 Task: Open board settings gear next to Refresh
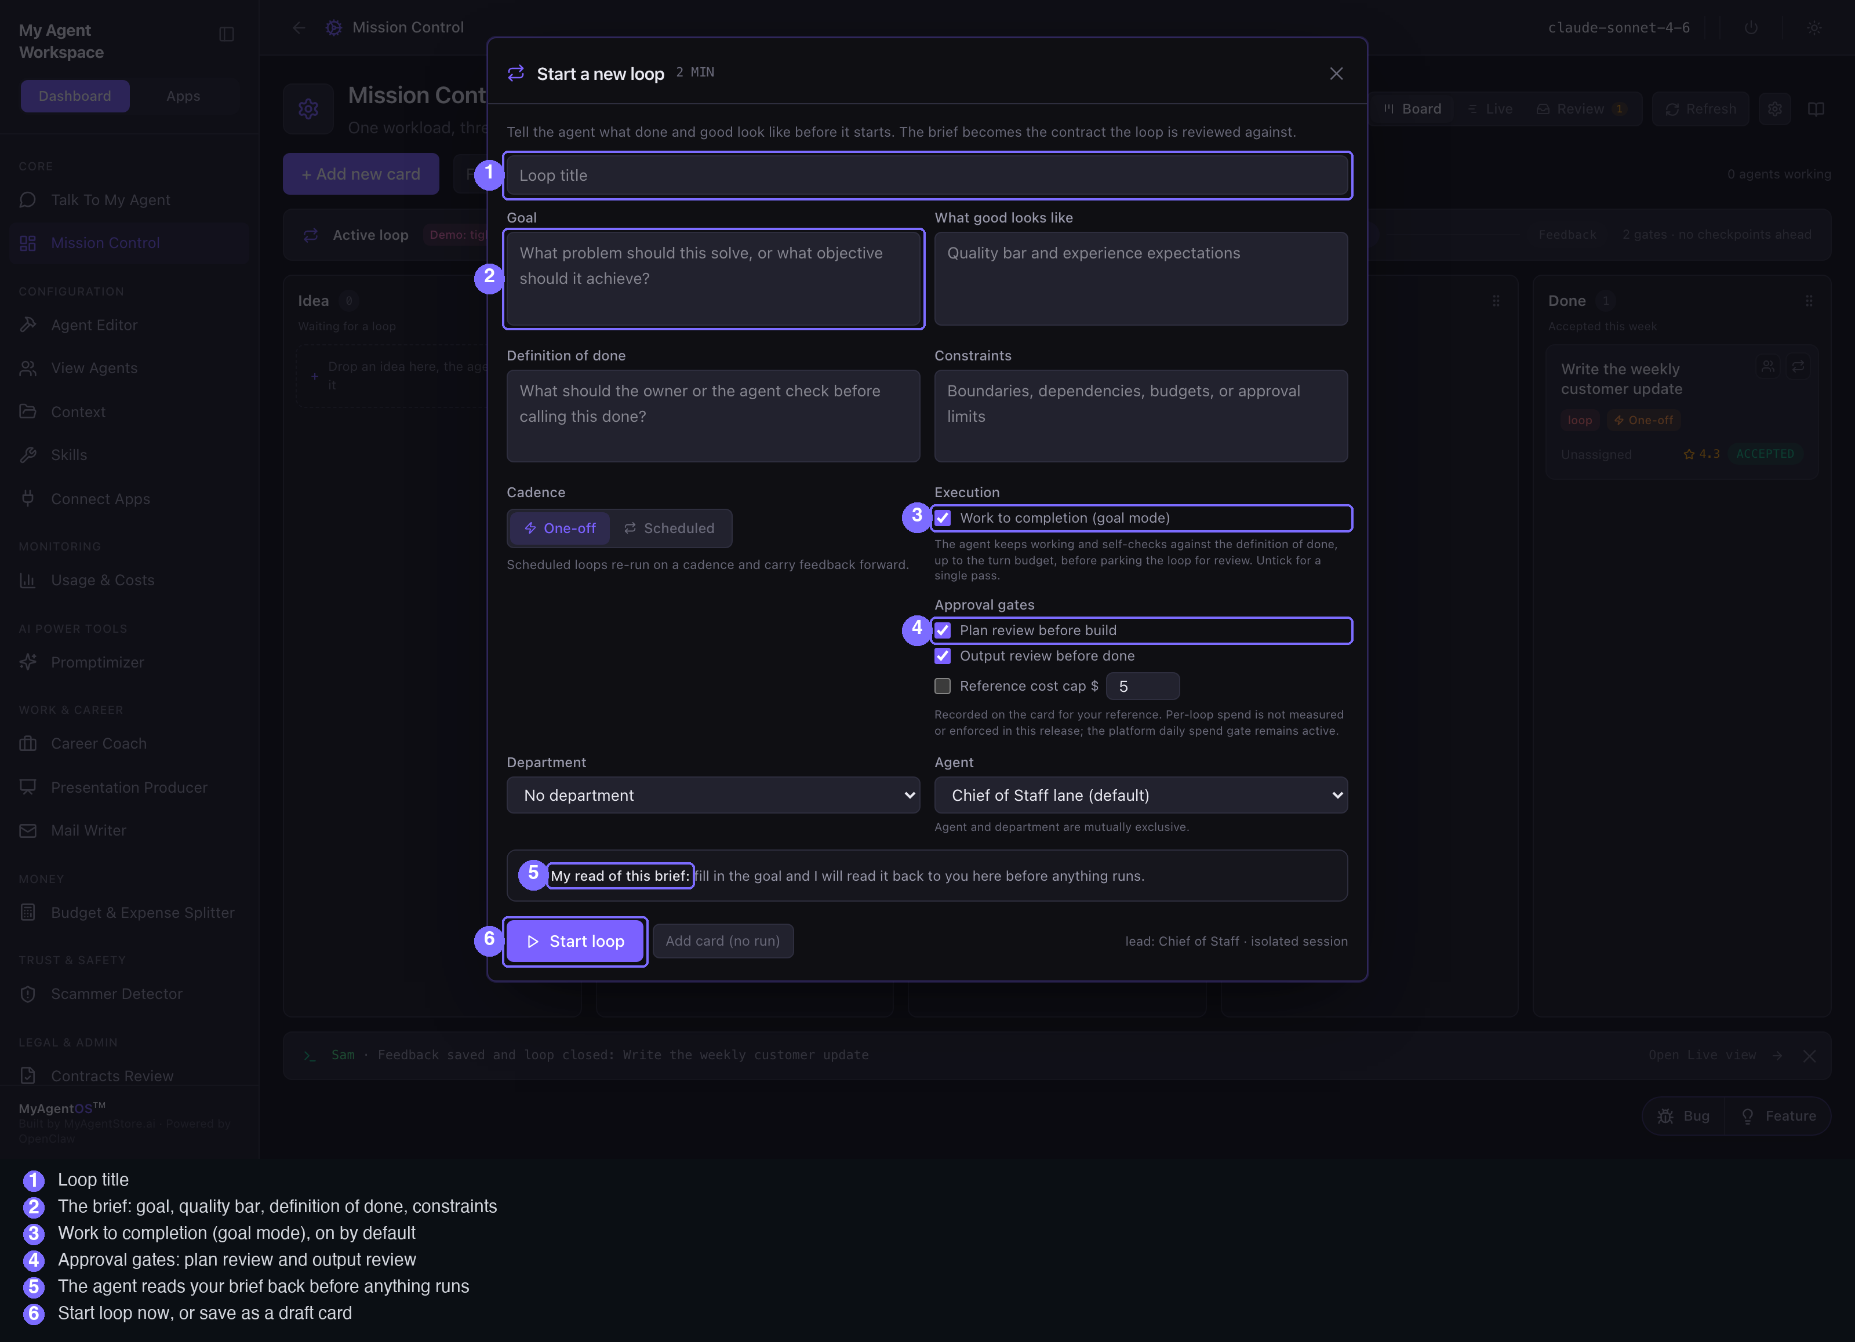[x=1775, y=109]
